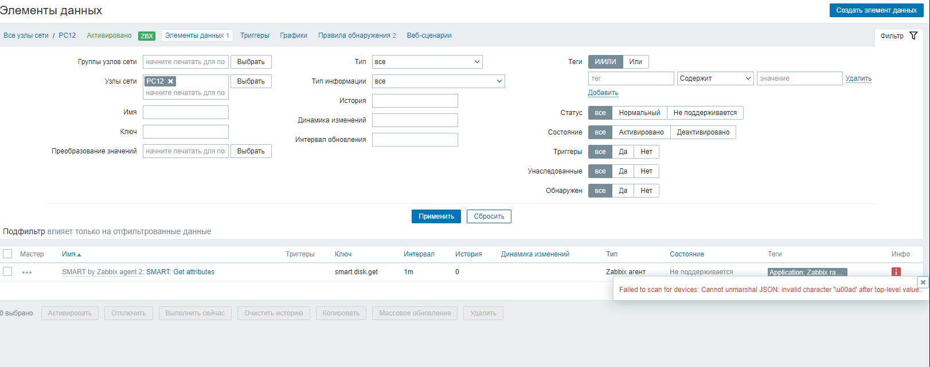Open the Тип dropdown

tap(427, 62)
